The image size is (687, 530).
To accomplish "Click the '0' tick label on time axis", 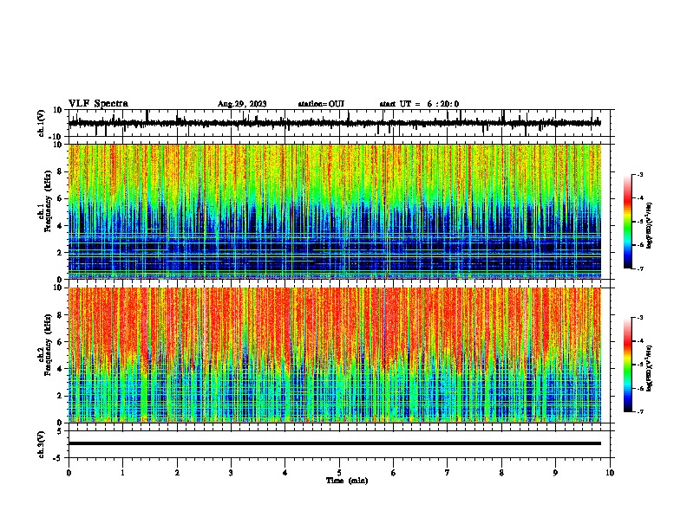I will tap(69, 473).
